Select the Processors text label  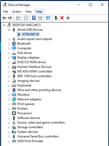coord(25,113)
